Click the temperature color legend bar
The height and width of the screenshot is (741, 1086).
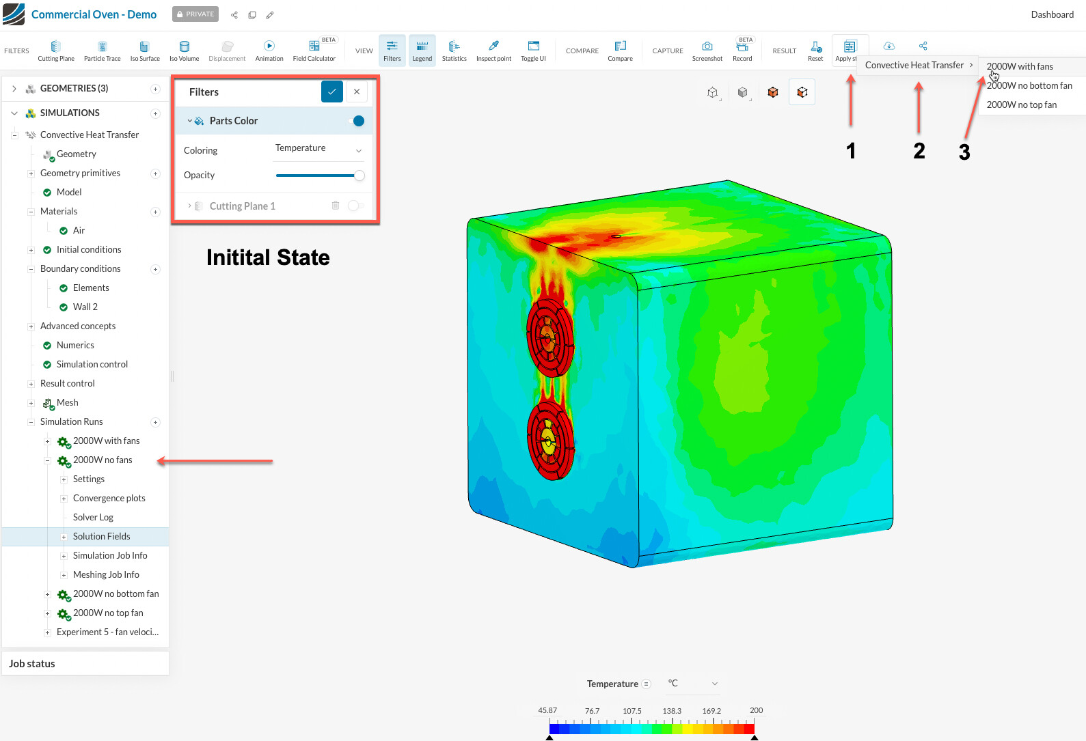(652, 729)
